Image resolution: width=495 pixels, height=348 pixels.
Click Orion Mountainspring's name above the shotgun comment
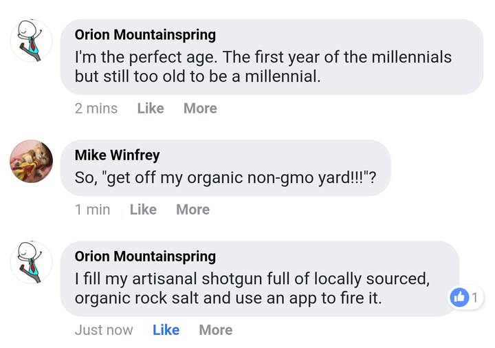click(145, 256)
